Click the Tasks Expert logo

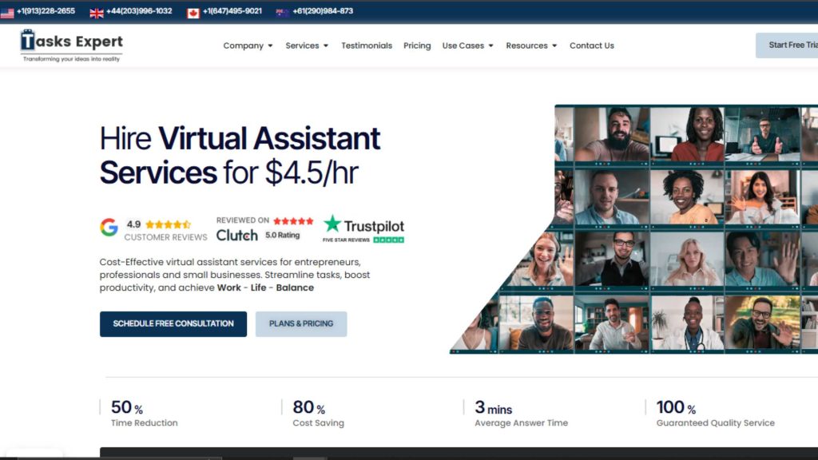tap(72, 46)
